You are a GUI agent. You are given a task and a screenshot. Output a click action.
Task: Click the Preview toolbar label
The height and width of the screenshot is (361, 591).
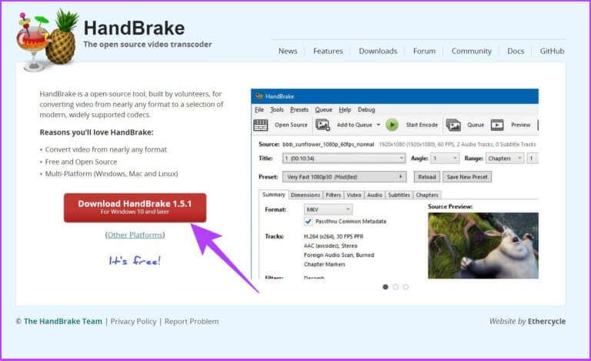(x=520, y=125)
